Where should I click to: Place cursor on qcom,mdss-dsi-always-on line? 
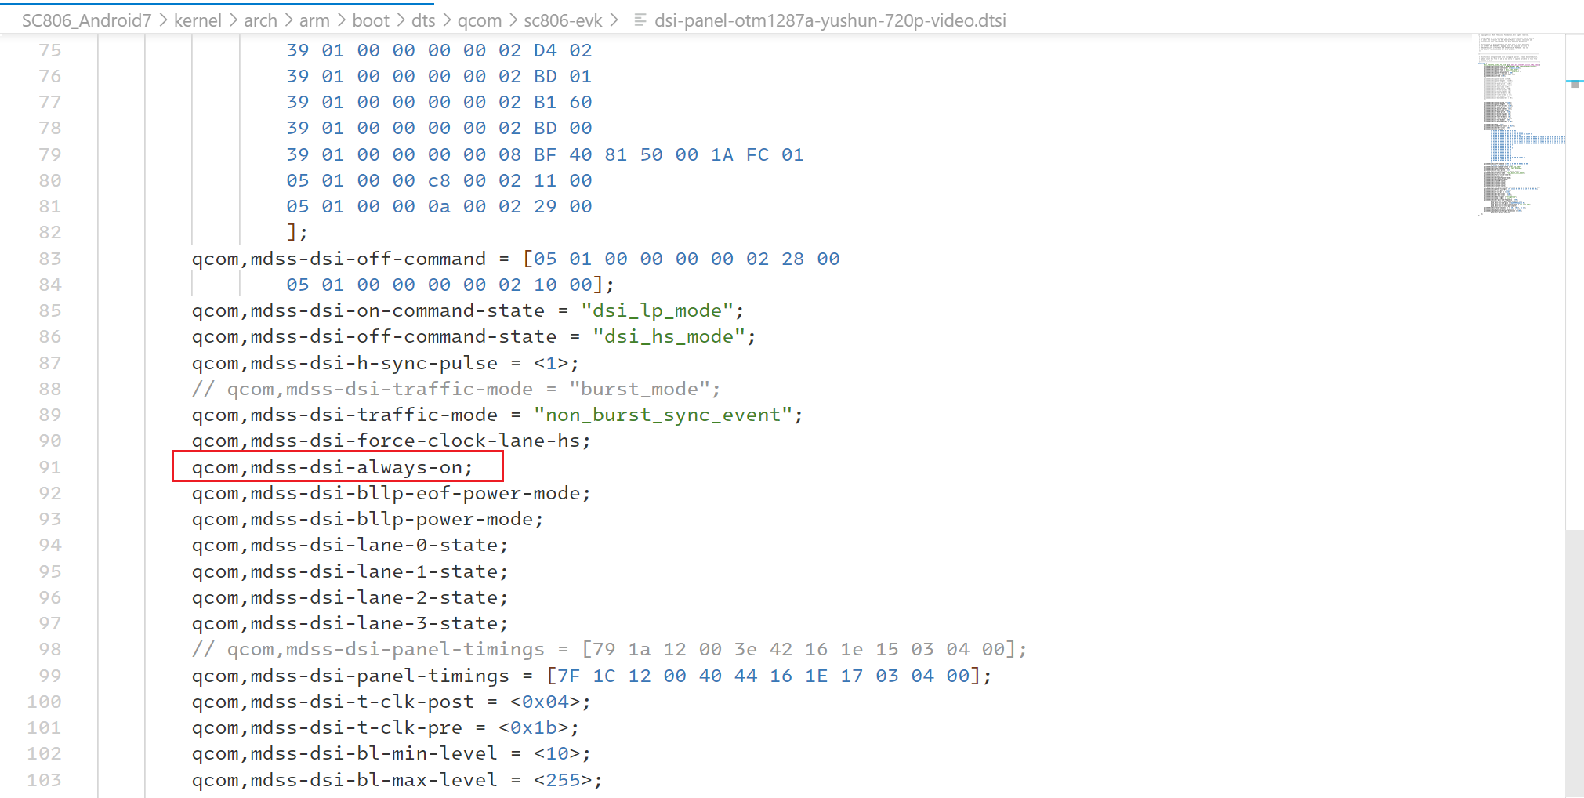click(332, 467)
